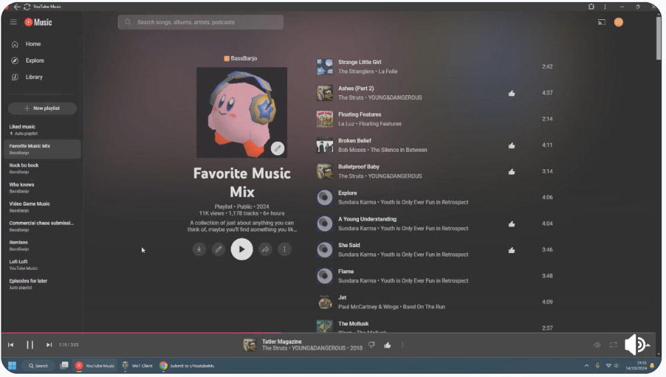Open the playlist three-dot more options
This screenshot has width=666, height=377.
tap(284, 250)
